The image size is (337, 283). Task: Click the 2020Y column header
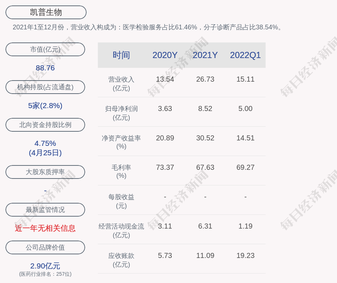[165, 55]
